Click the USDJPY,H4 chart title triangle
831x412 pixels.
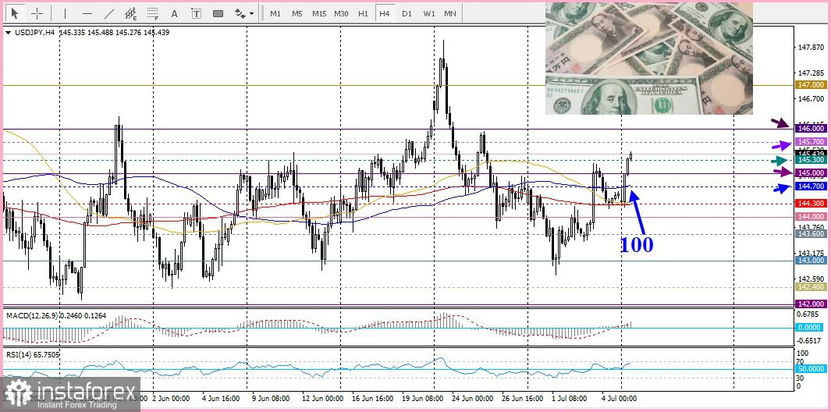tap(8, 32)
